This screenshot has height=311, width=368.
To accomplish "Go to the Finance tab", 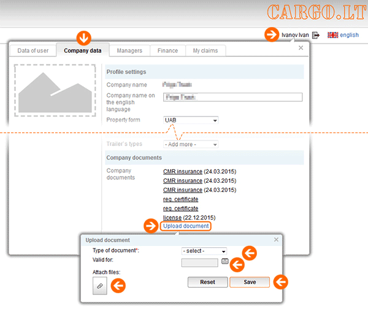I will point(167,51).
